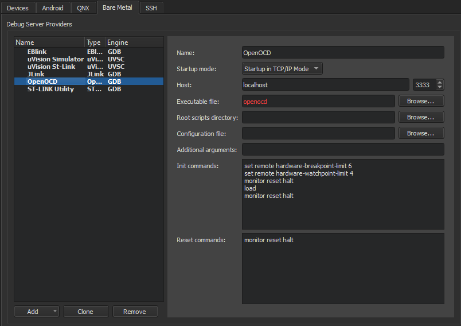Select the uVision Simulator provider

55,59
